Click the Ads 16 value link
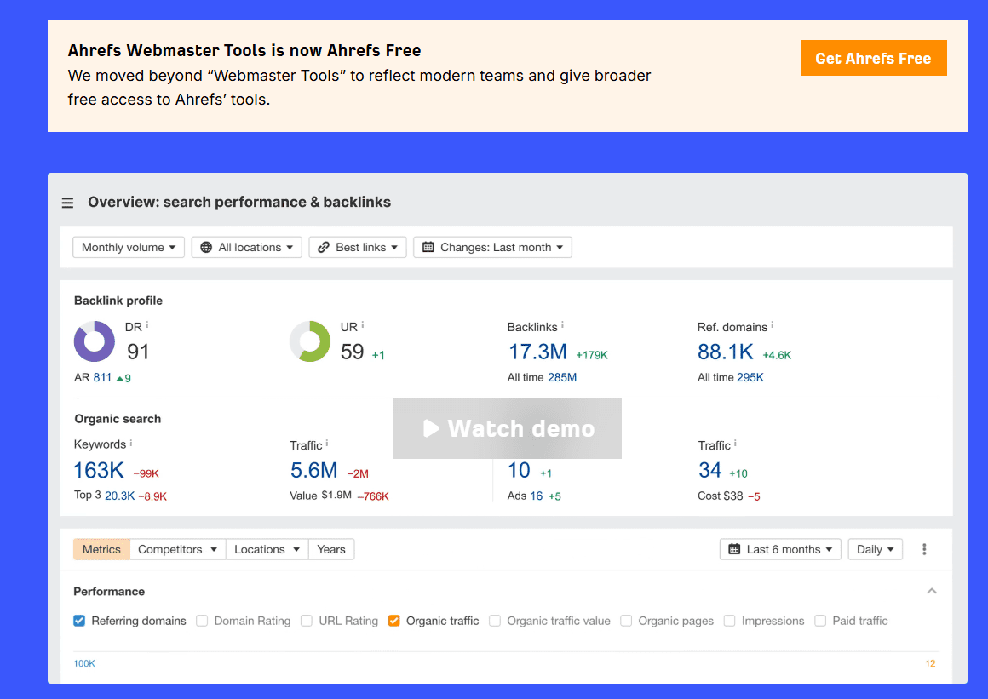 point(537,496)
